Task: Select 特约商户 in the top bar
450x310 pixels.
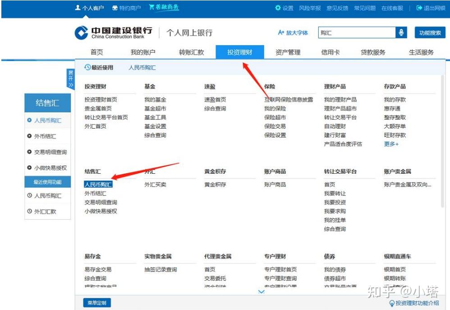Action: 126,8
